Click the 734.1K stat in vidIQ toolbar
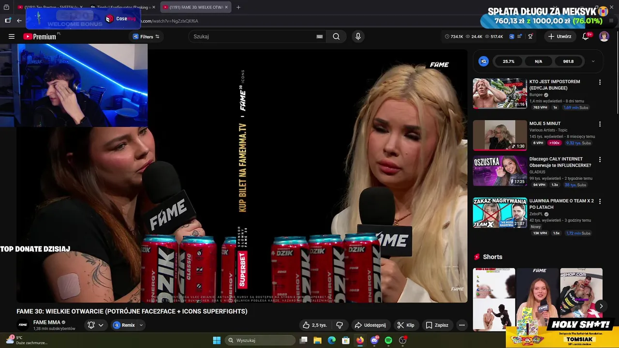This screenshot has height=348, width=619. [454, 36]
